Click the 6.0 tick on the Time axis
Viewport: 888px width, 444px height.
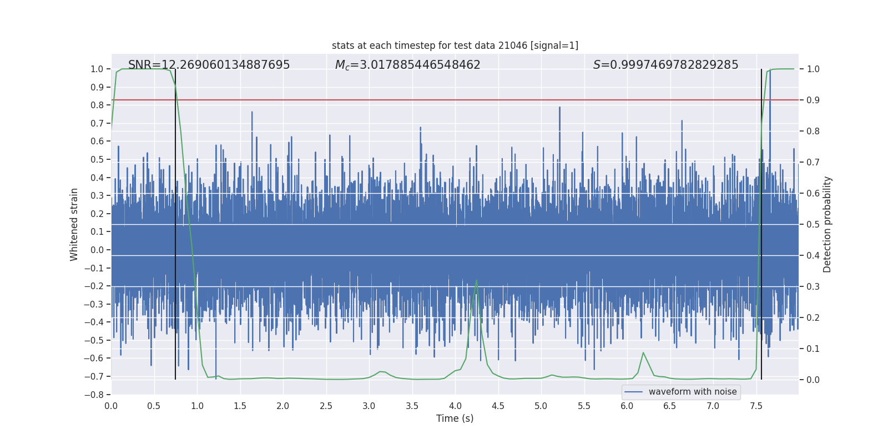click(x=627, y=406)
